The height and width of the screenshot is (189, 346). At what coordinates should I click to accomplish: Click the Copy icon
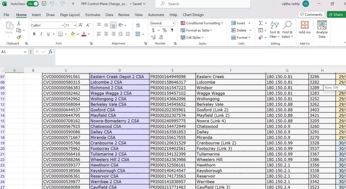[x=19, y=30]
